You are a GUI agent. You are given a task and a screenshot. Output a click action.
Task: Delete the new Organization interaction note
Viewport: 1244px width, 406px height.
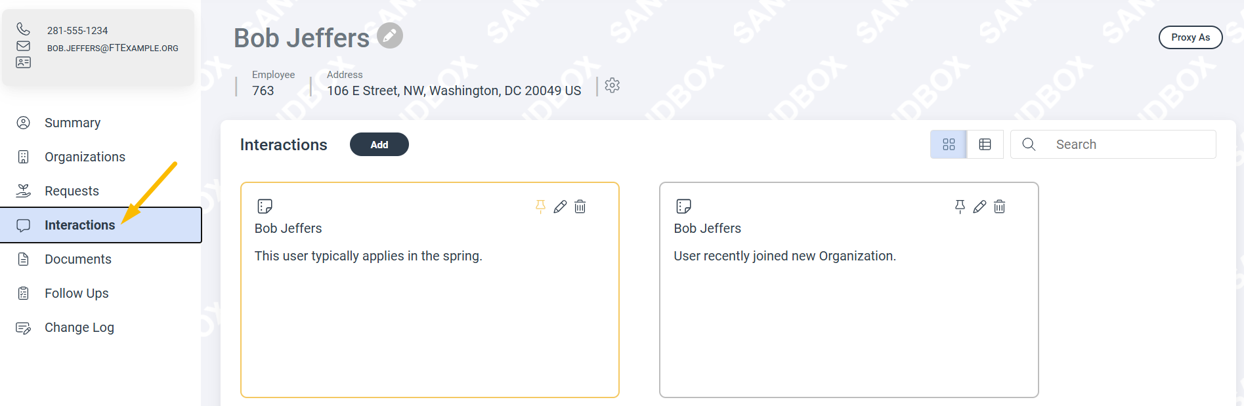tap(1000, 207)
